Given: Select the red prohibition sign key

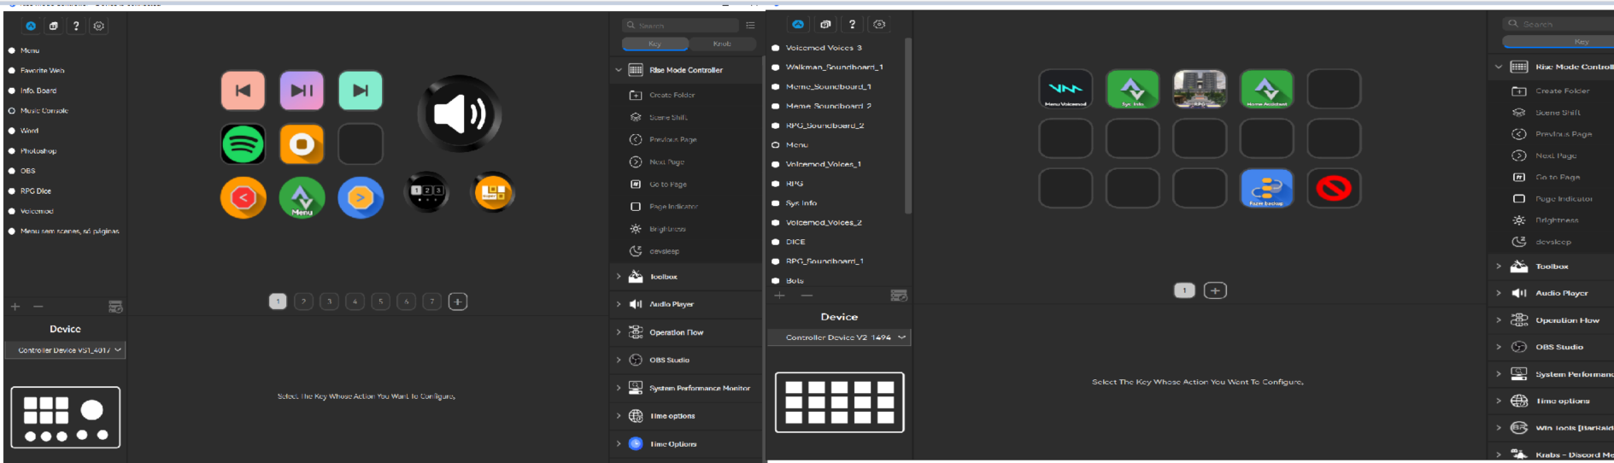Looking at the screenshot, I should pos(1333,188).
